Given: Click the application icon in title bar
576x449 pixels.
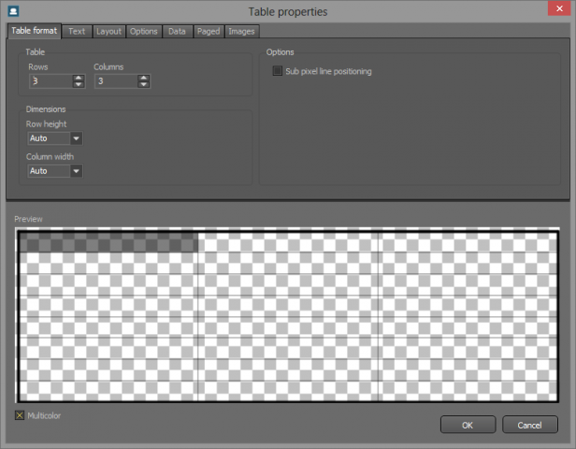Looking at the screenshot, I should (13, 11).
